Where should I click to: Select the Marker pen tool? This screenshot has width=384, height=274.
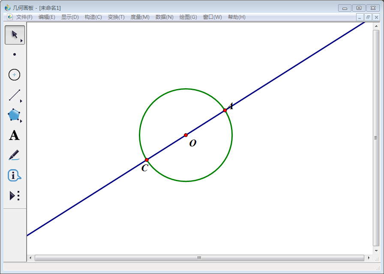tap(14, 155)
